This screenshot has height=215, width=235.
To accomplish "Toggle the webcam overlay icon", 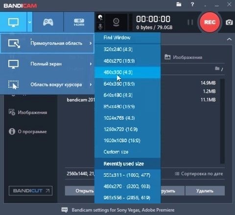I will click(x=116, y=22).
